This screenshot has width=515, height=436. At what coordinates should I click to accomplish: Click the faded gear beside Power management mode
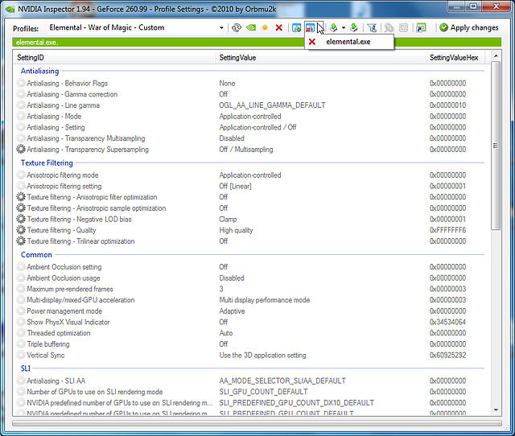pyautogui.click(x=21, y=311)
